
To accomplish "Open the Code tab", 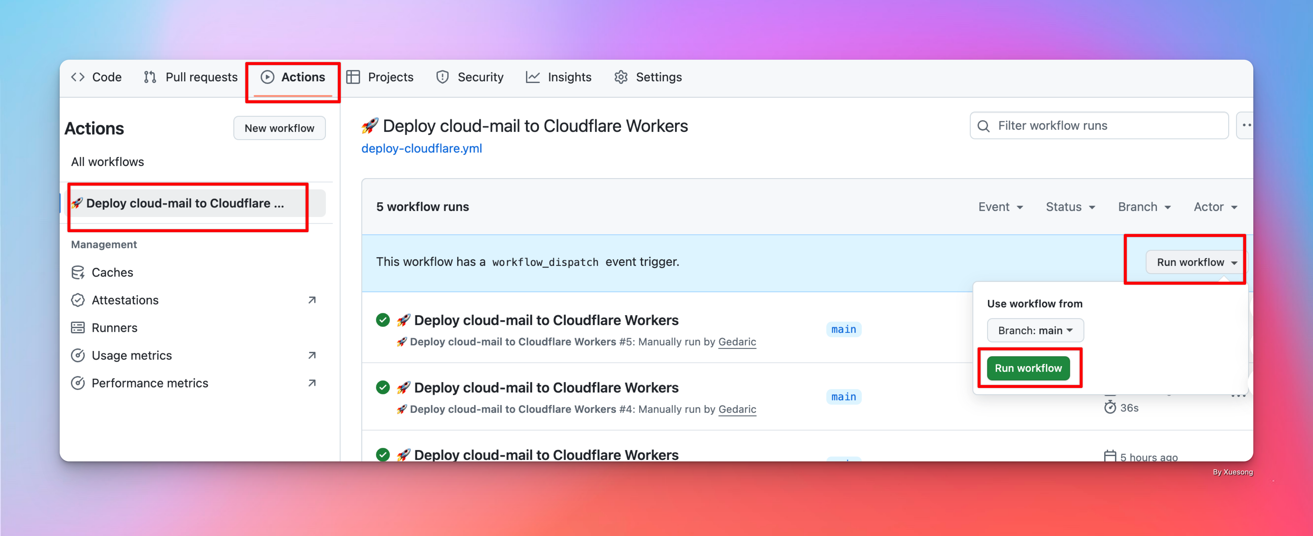I will [x=96, y=77].
